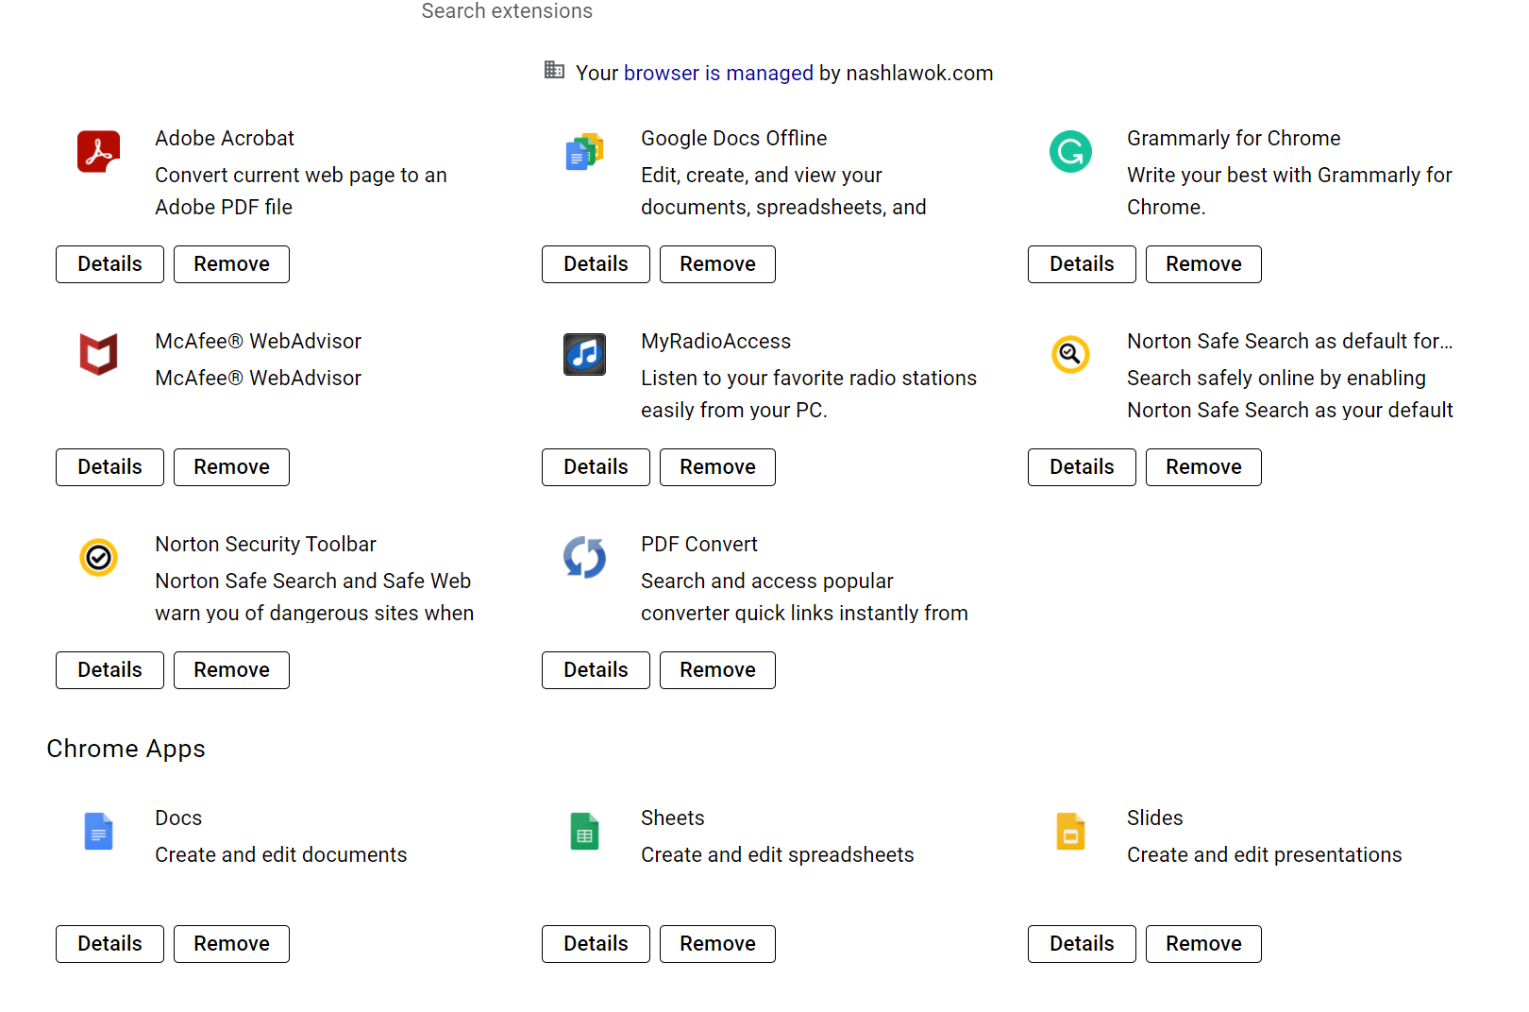Follow the 'browser is managed' link
The width and height of the screenshot is (1529, 1012).
718,73
